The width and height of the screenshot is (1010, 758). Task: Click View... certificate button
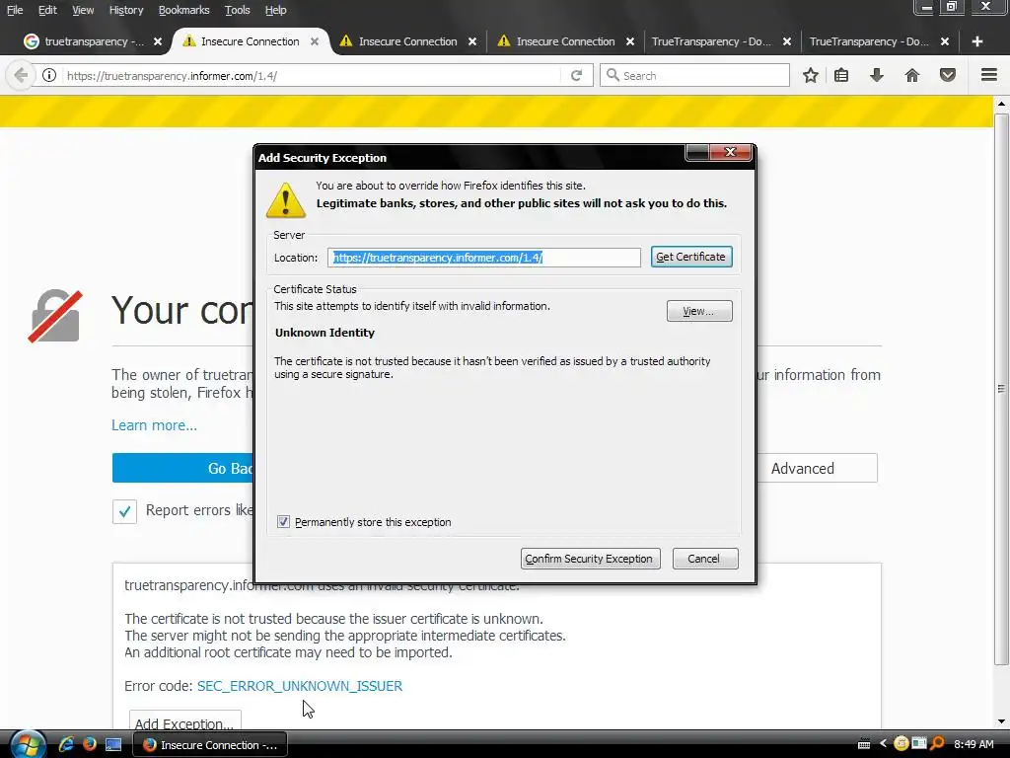pyautogui.click(x=699, y=311)
